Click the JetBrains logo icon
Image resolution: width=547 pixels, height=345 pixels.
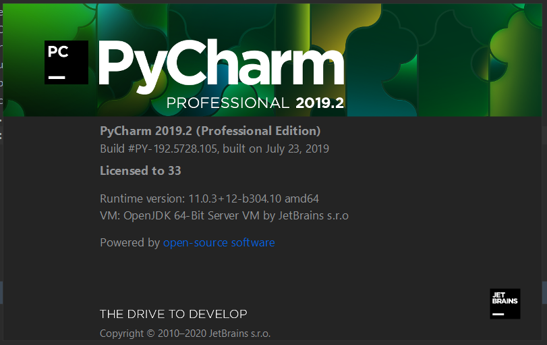[505, 304]
